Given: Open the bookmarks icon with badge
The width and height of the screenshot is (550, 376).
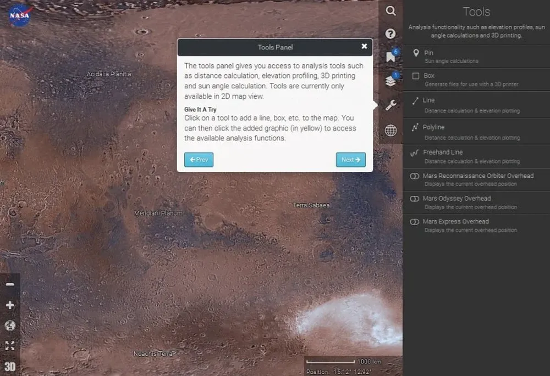Looking at the screenshot, I should coord(391,57).
